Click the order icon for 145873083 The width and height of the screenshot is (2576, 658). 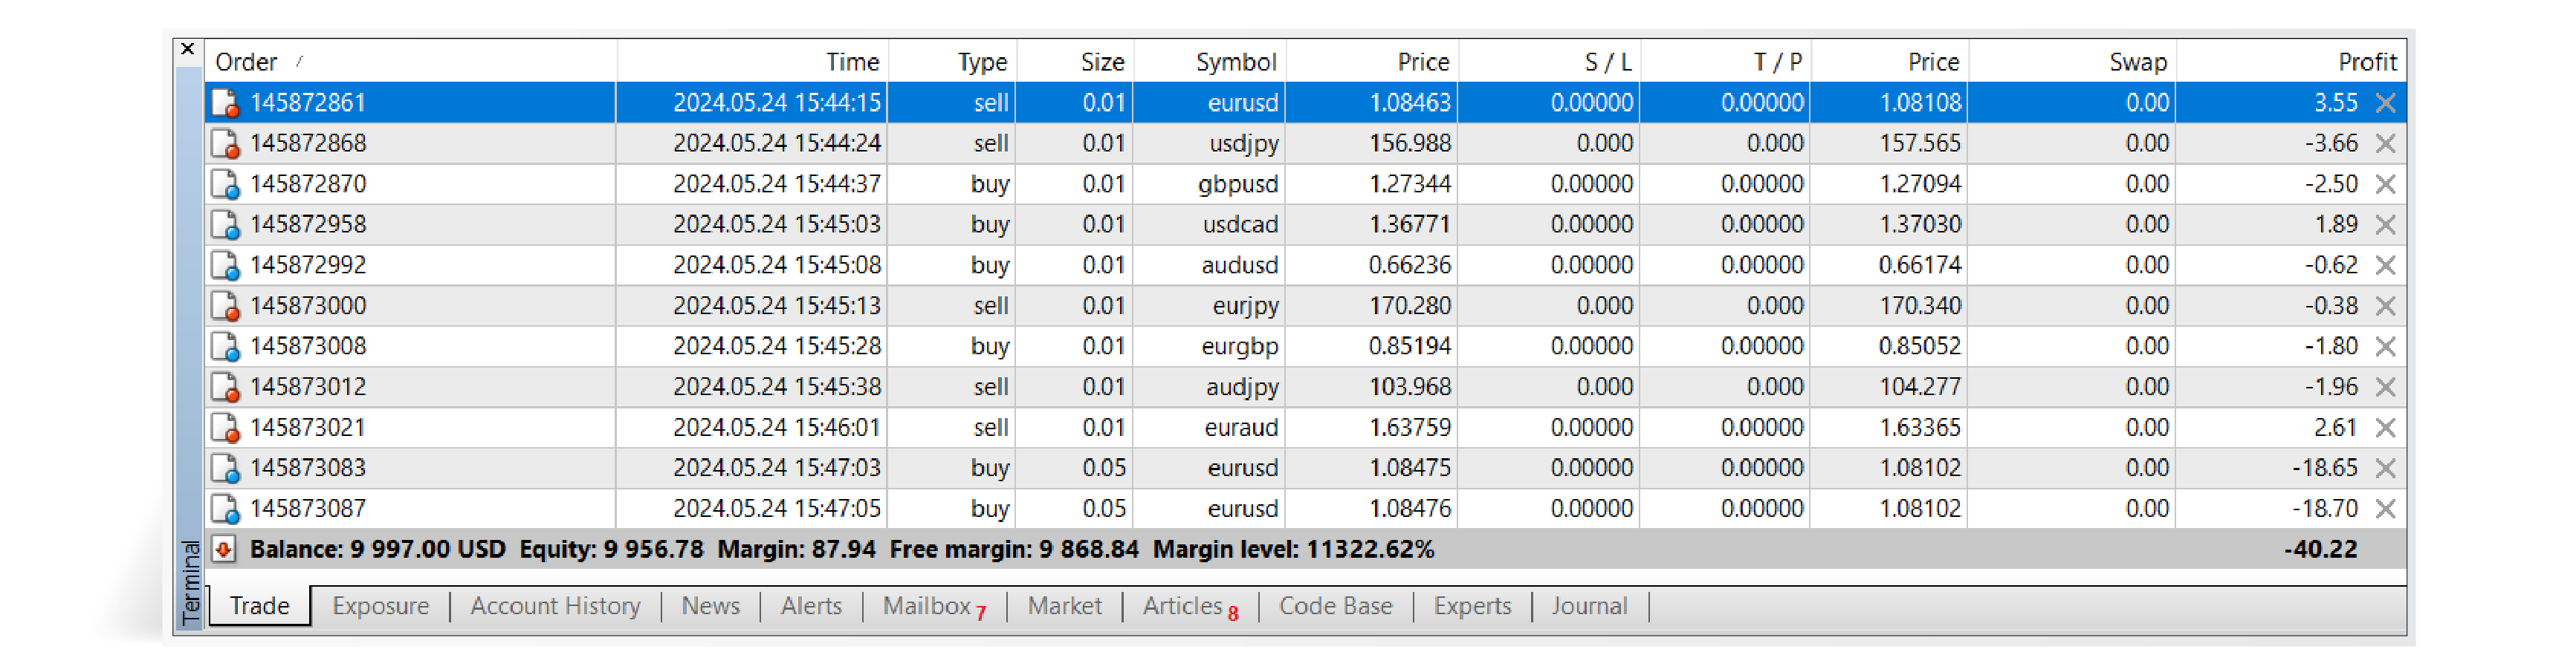225,468
